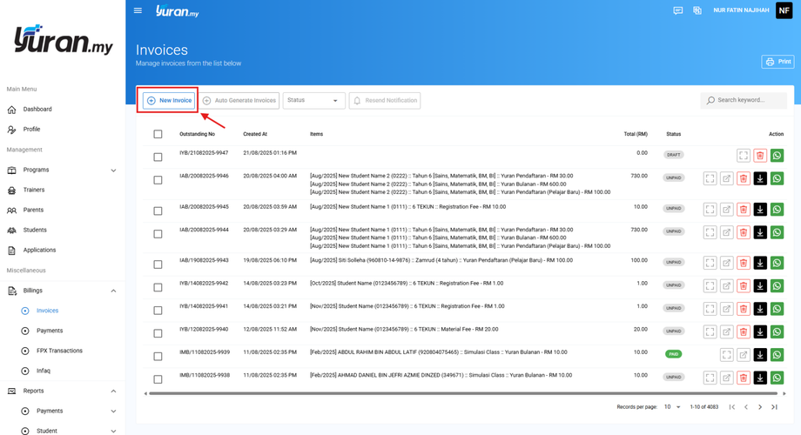Open the Status filter dropdown

[x=313, y=101]
